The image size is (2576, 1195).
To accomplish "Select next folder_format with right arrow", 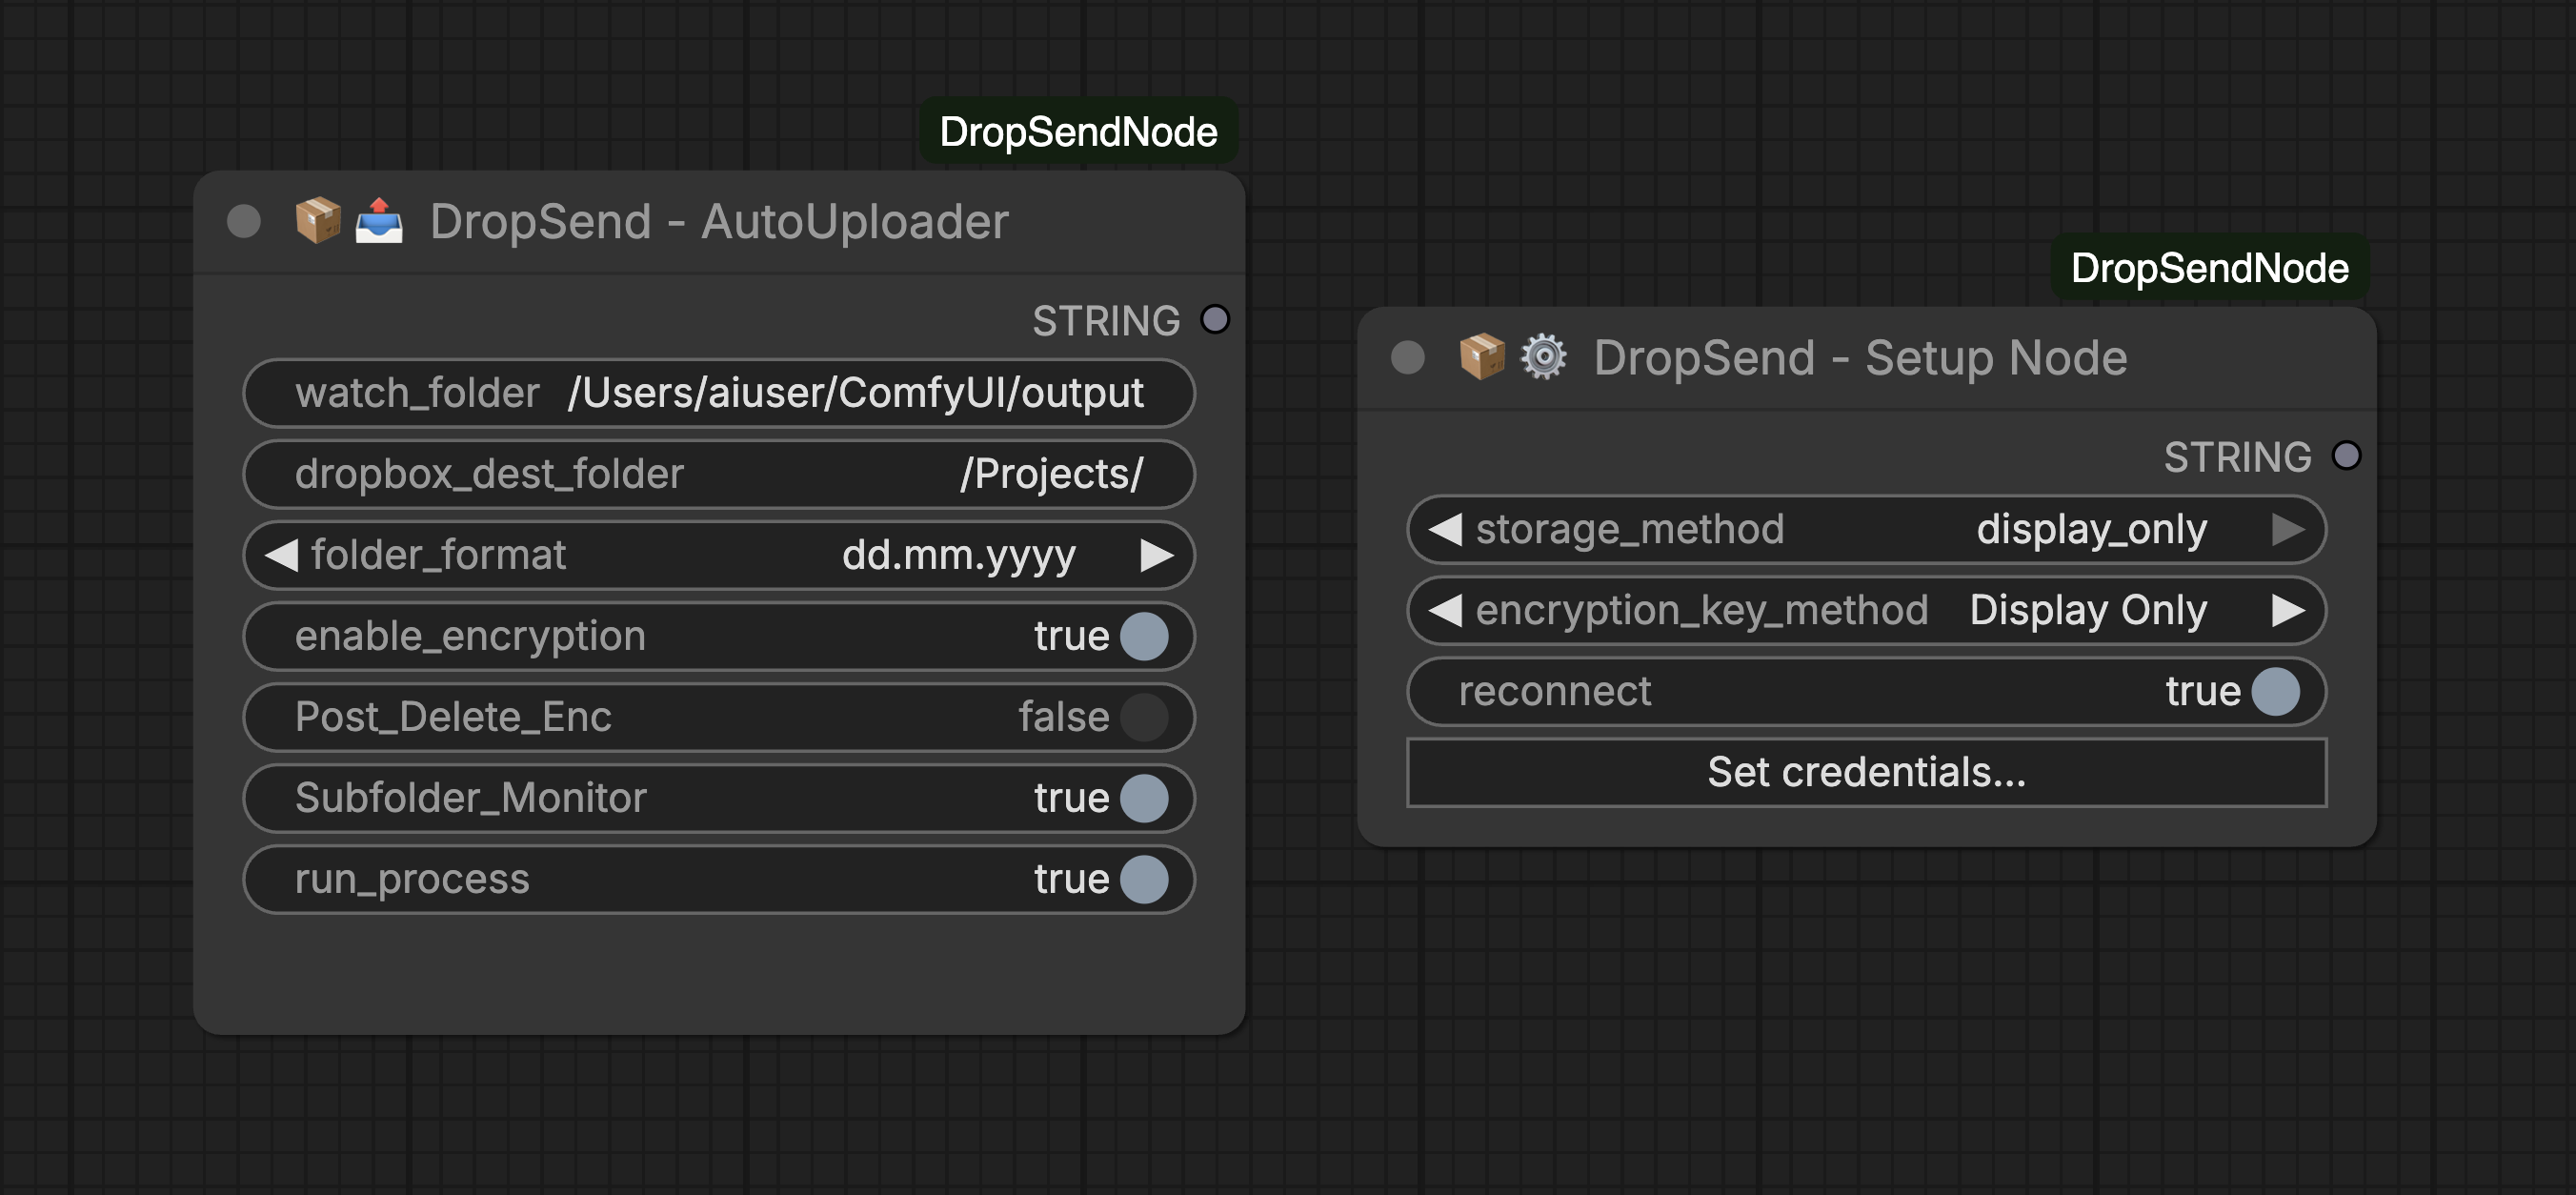I will (1157, 554).
